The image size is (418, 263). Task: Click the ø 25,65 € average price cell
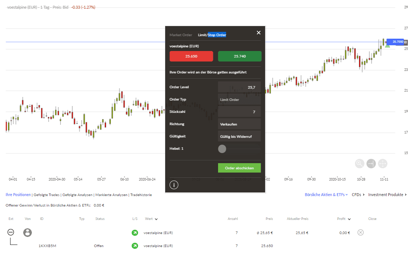pos(265,233)
